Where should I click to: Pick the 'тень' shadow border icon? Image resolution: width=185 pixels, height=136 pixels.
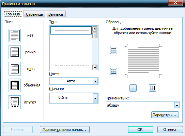pos(15,69)
